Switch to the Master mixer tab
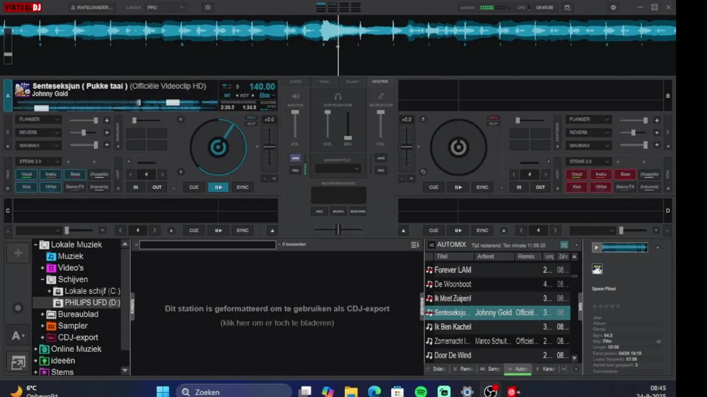 coord(380,81)
